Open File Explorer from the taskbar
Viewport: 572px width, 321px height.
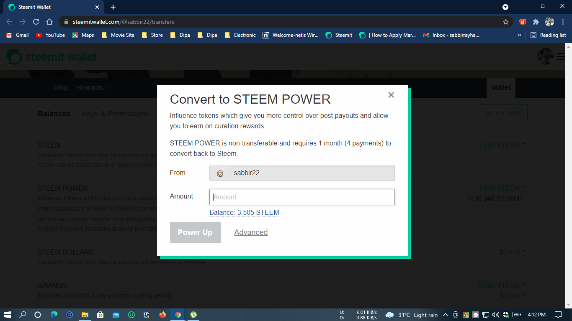point(85,315)
